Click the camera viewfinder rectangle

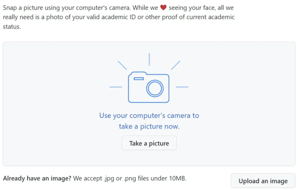pos(139,79)
